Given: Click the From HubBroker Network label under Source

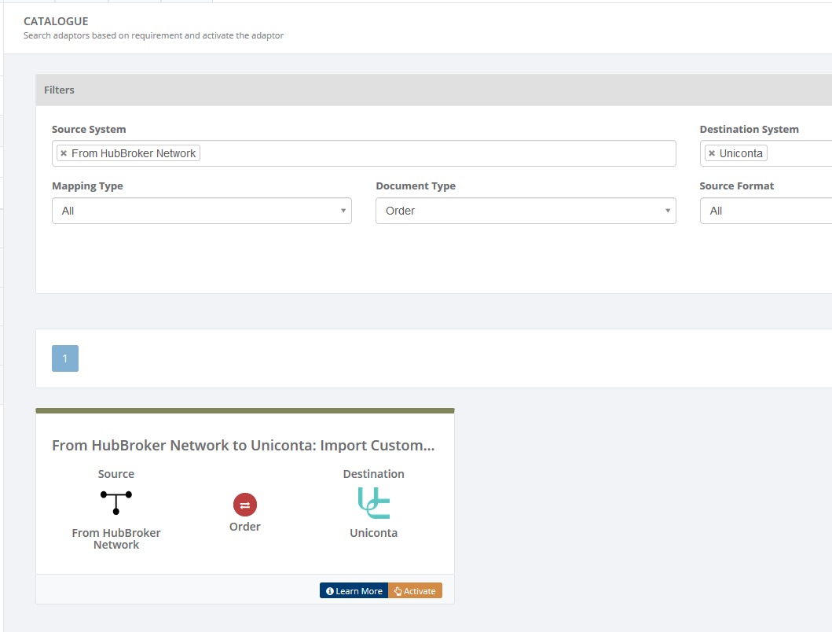Looking at the screenshot, I should click(x=116, y=538).
